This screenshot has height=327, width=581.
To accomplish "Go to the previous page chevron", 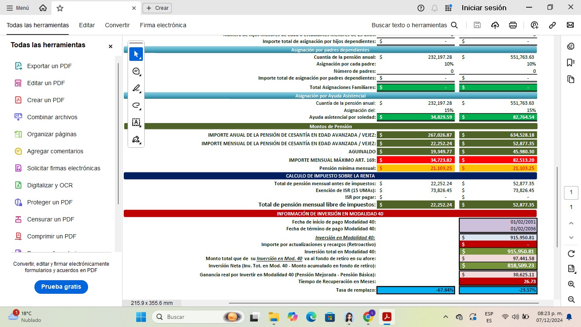I will [571, 223].
